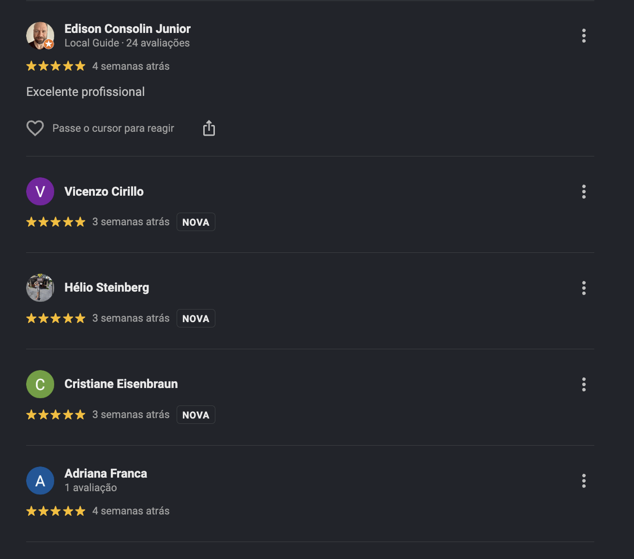Click the blue A avatar
Image resolution: width=634 pixels, height=559 pixels.
tap(40, 481)
